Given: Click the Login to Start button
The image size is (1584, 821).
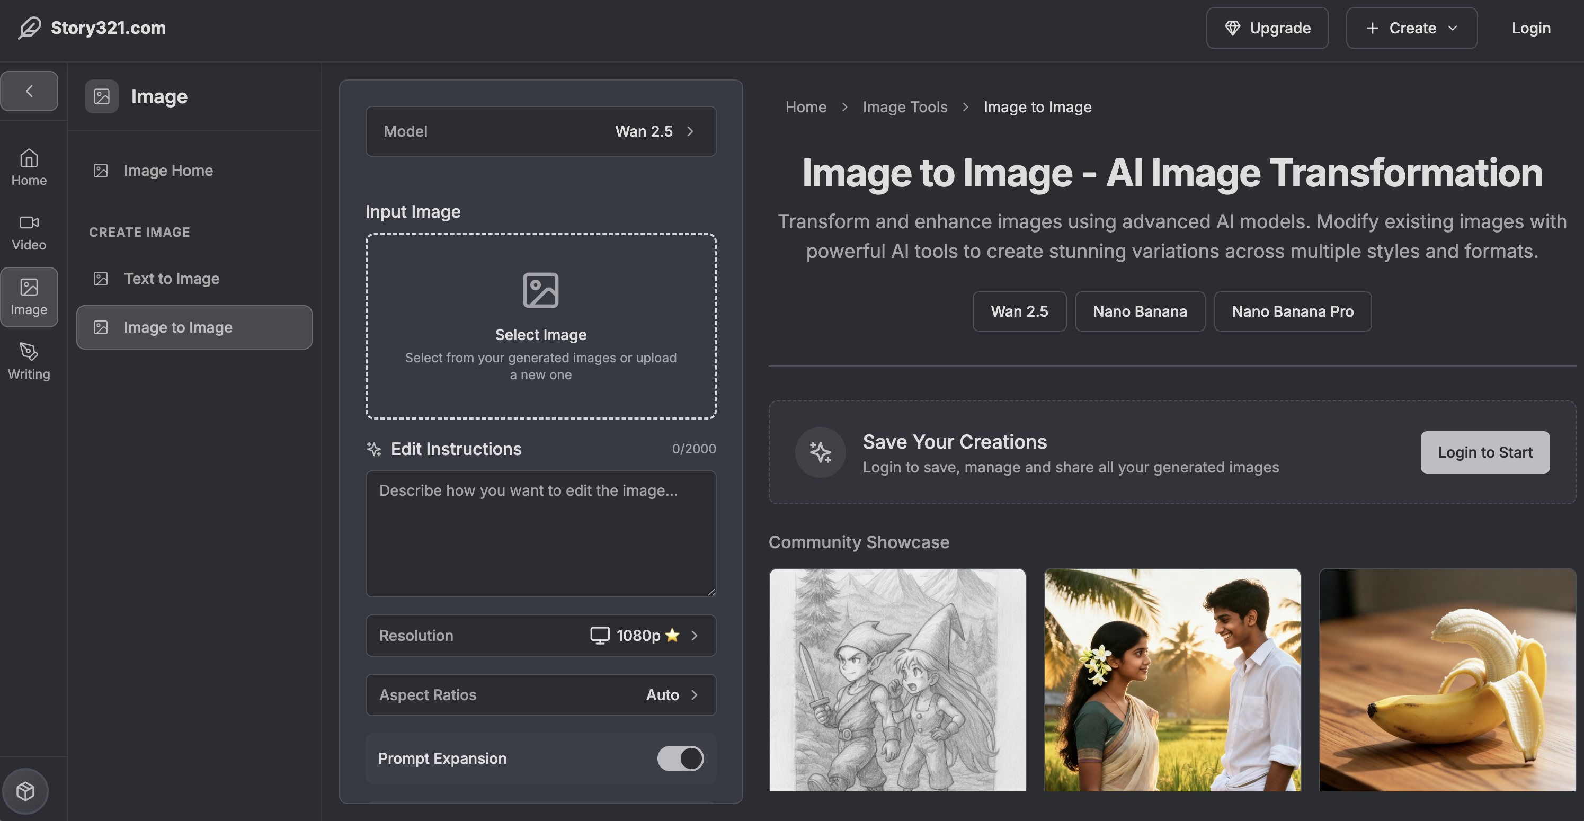Looking at the screenshot, I should (1485, 452).
